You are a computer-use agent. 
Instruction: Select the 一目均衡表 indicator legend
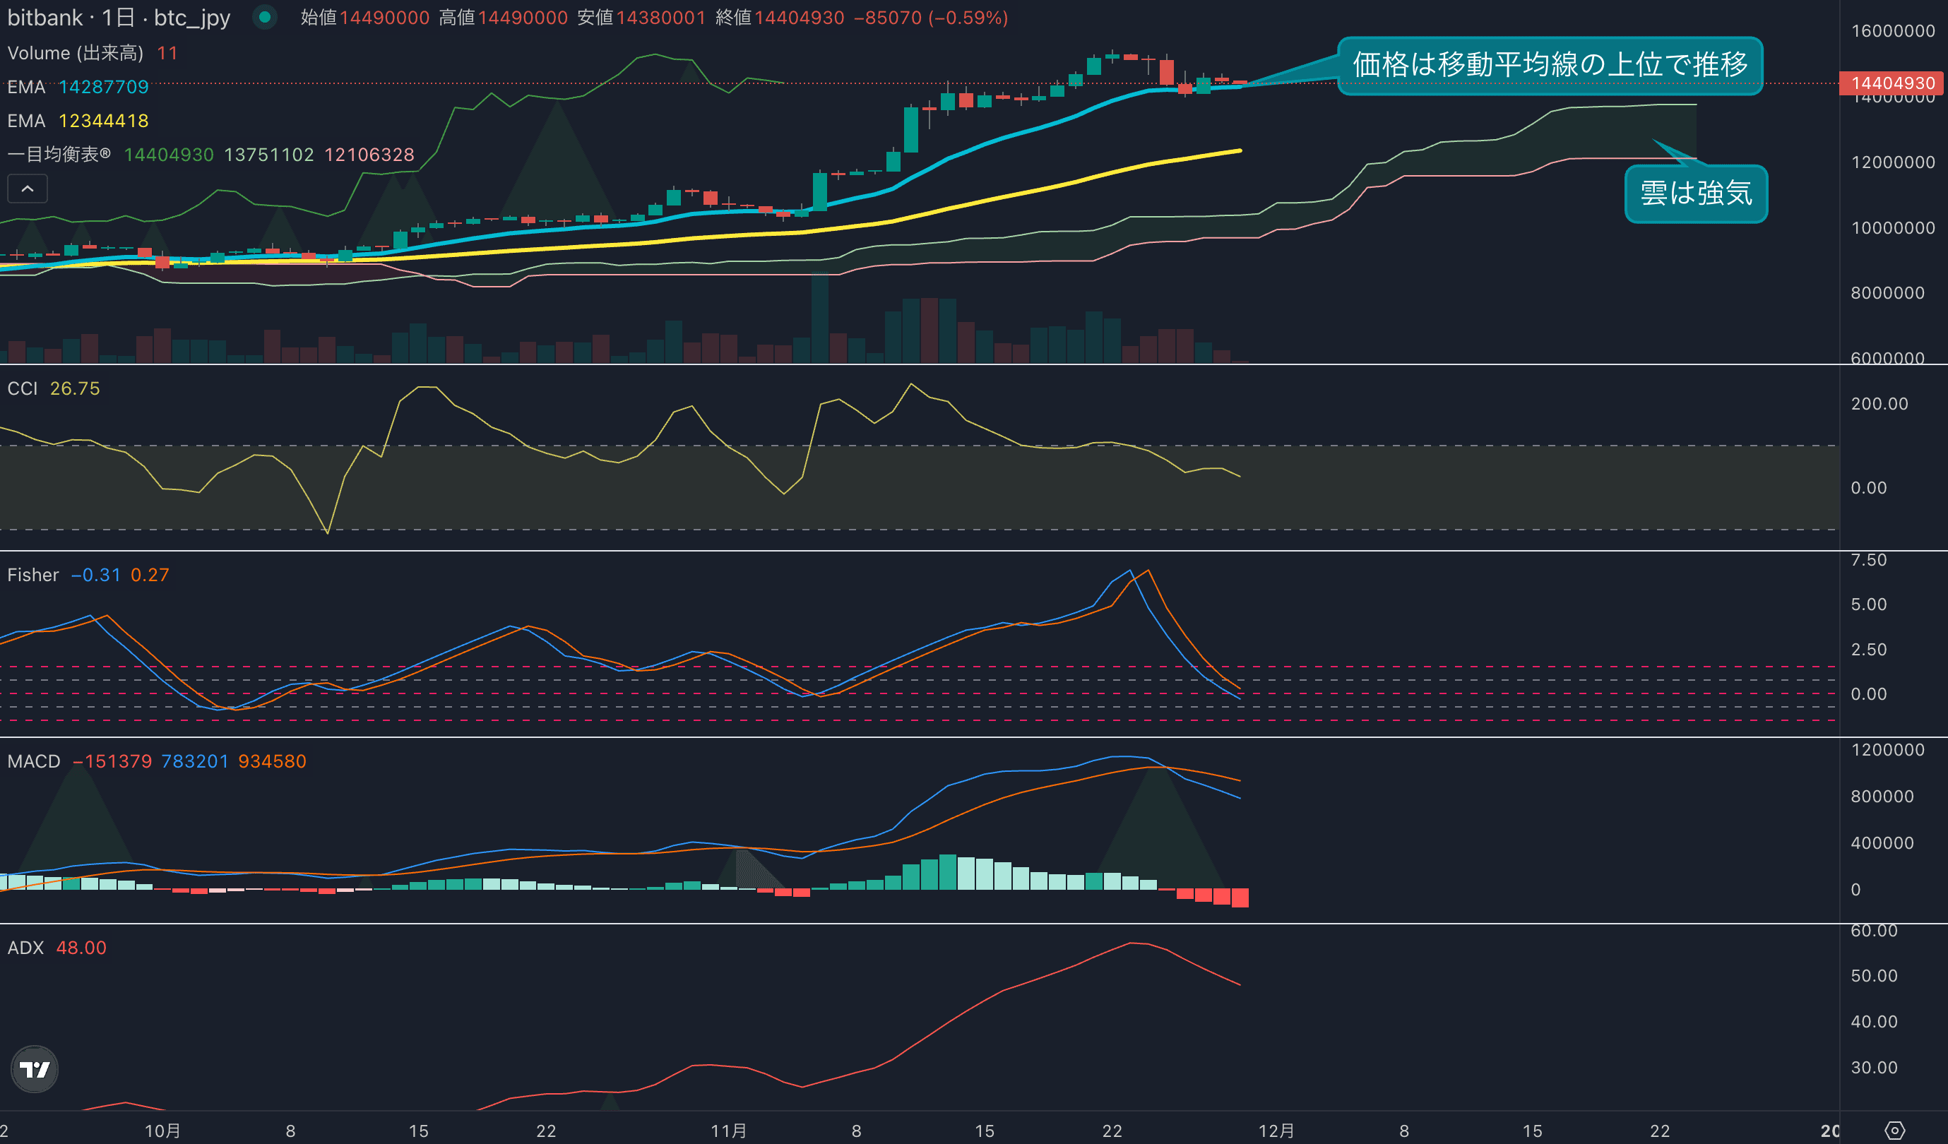pyautogui.click(x=59, y=155)
